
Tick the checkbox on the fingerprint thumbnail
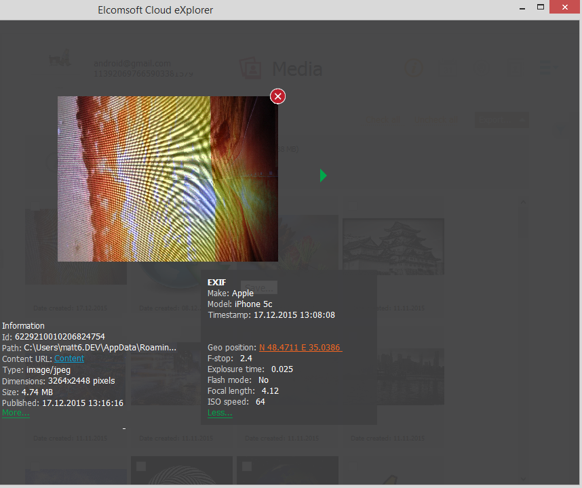(141, 466)
